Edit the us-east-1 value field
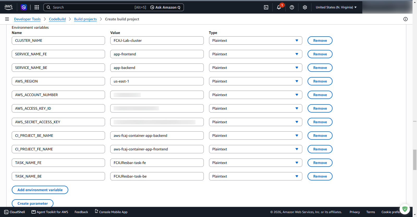Screen dimensions: 417x217 point(157,81)
